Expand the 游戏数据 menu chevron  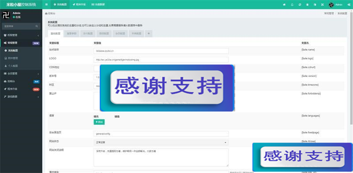tap(38, 97)
